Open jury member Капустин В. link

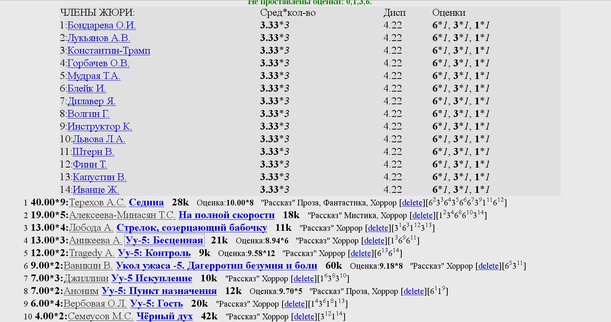[x=99, y=177]
